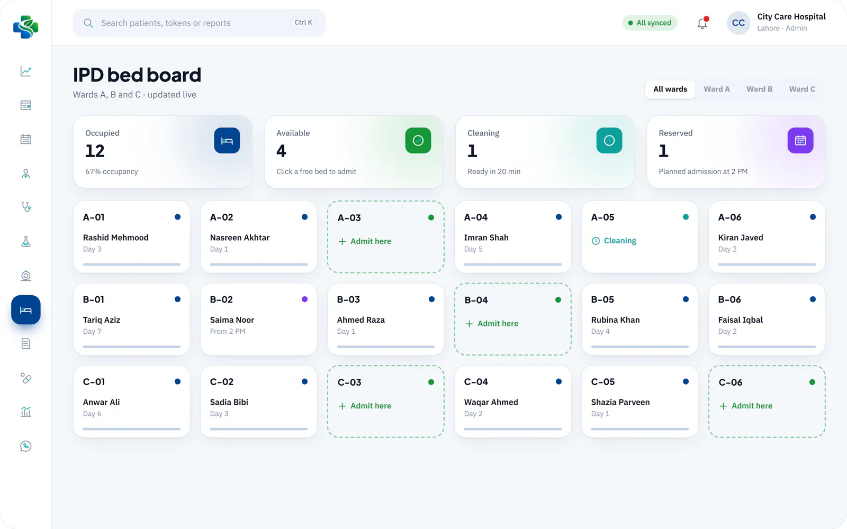Open the pharmacy pills sidebar icon
Image resolution: width=847 pixels, height=529 pixels.
click(x=25, y=378)
